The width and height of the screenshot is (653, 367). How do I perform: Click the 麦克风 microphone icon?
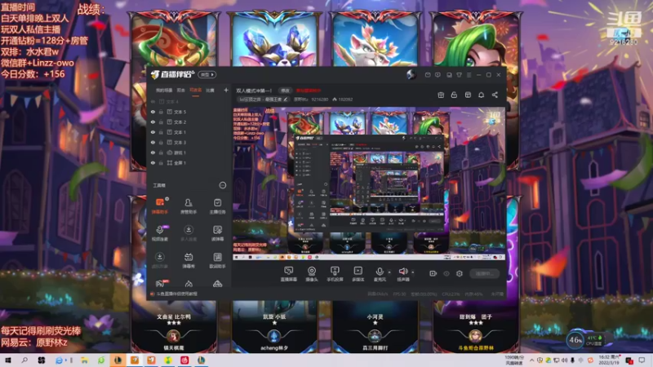pos(380,272)
